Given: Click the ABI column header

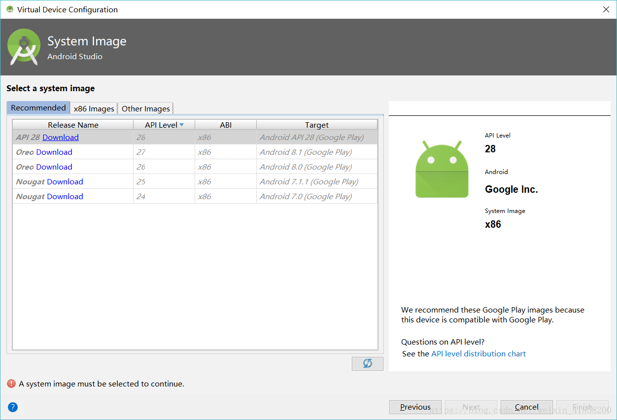Looking at the screenshot, I should [226, 125].
